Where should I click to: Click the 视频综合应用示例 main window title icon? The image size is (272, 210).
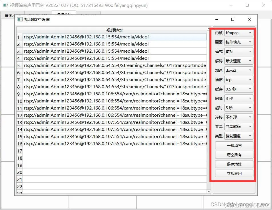(x=5, y=5)
